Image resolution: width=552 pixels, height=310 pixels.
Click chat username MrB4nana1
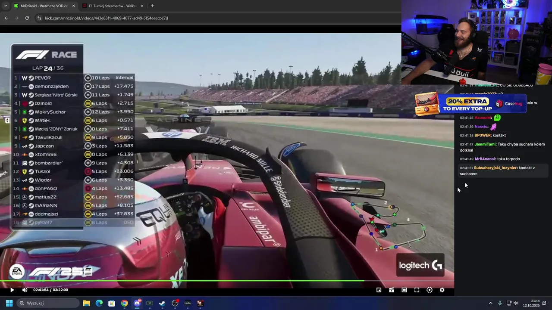coord(485,159)
